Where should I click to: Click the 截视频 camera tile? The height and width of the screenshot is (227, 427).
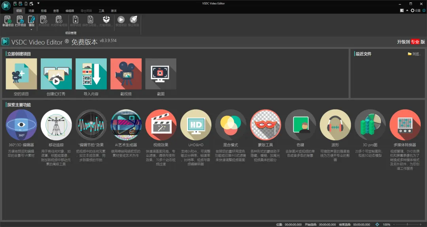pos(126,74)
